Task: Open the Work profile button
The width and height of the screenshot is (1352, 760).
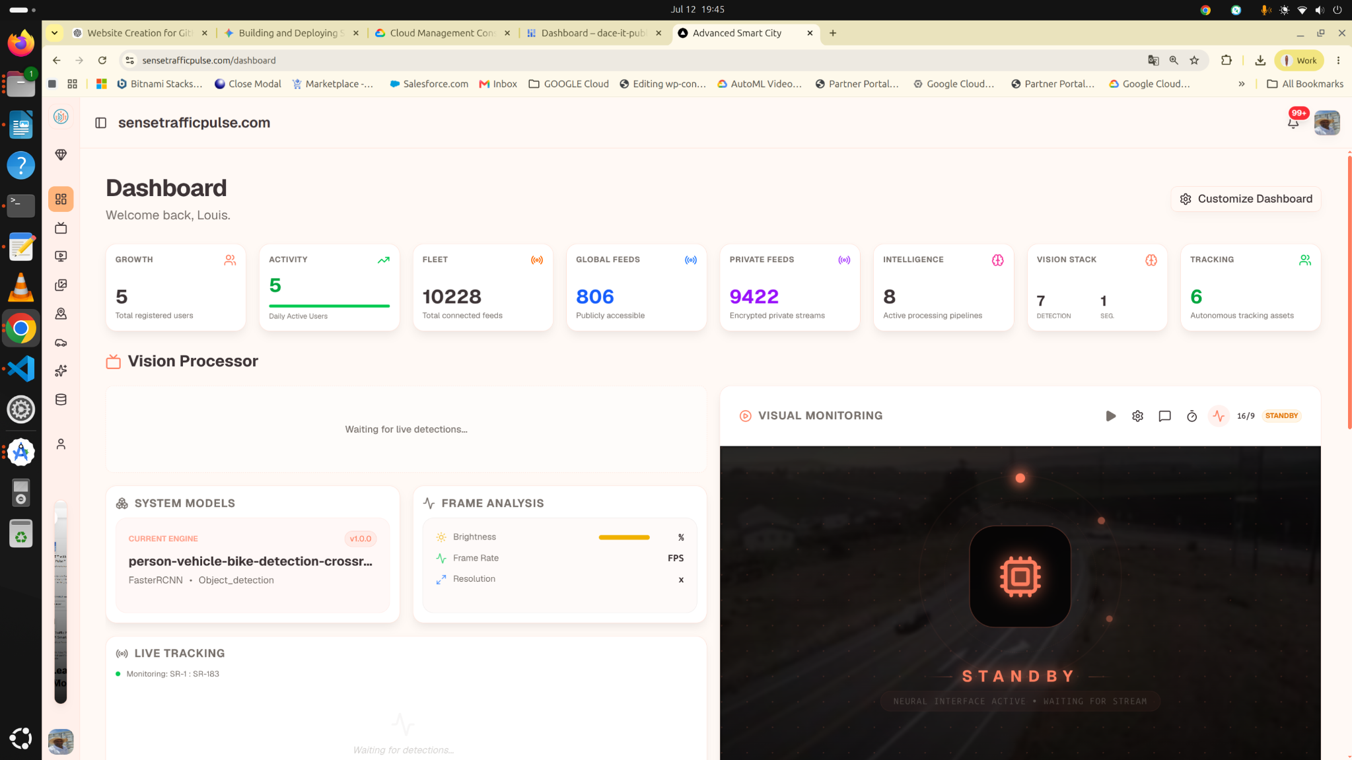Action: [x=1299, y=60]
